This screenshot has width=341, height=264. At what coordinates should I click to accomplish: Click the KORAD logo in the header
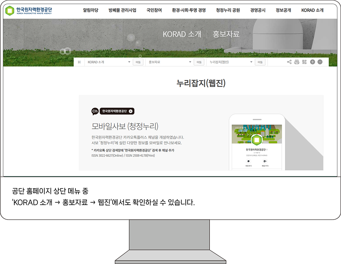pos(29,11)
